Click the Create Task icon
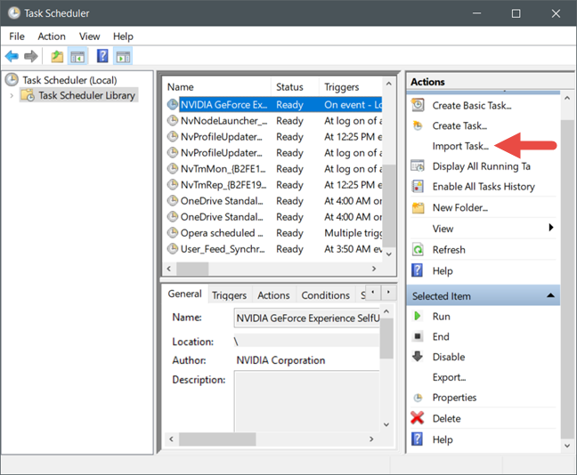This screenshot has height=475, width=577. 418,125
